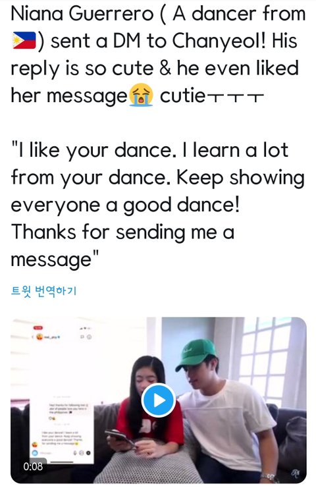Screen dimensions: 316x488
Task: Click the reaction emoji under sent message
Action: click(52, 418)
